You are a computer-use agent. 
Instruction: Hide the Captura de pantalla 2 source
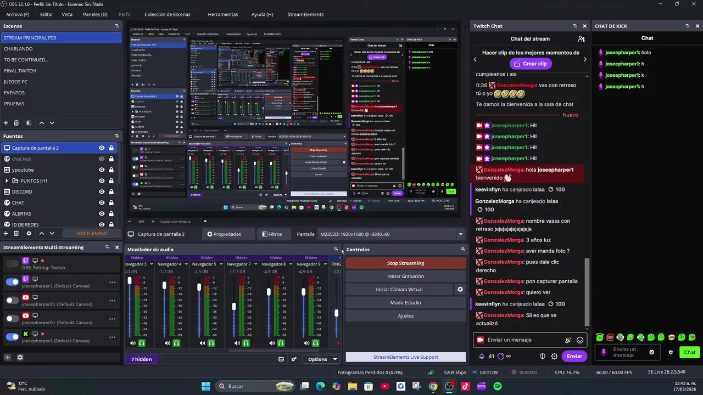[102, 148]
